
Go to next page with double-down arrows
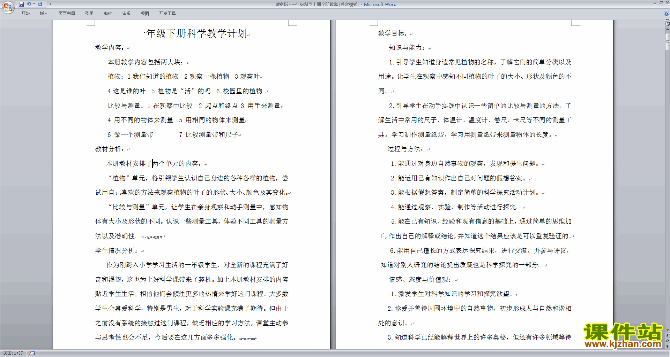668,346
